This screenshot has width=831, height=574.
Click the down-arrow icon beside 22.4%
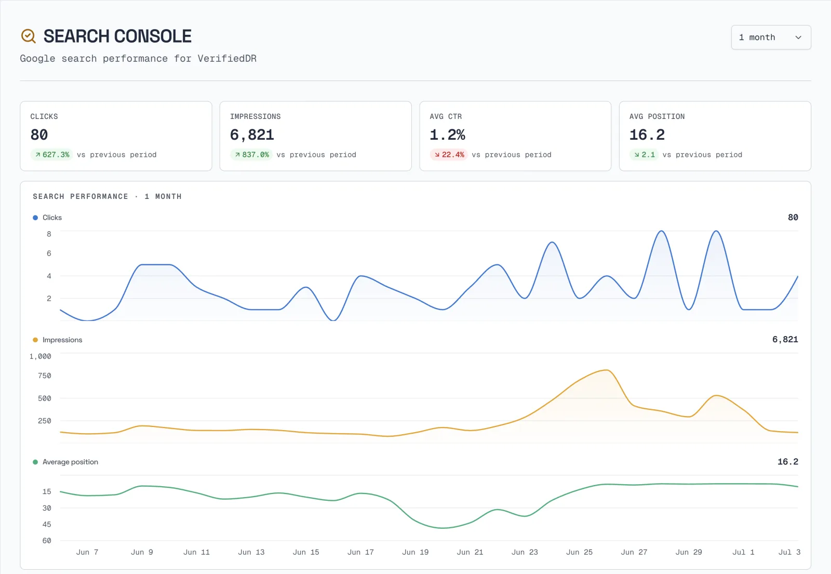(x=437, y=155)
